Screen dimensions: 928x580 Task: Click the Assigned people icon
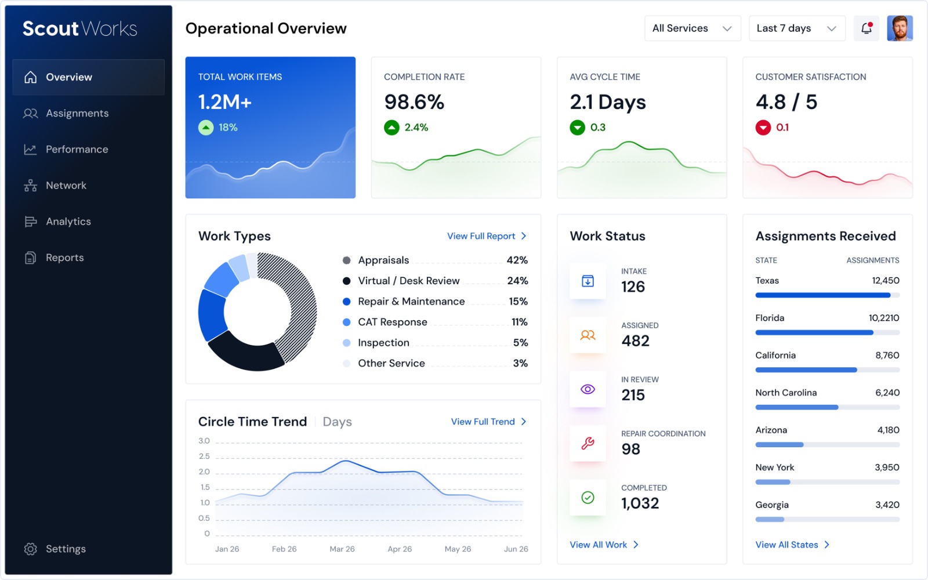(588, 335)
